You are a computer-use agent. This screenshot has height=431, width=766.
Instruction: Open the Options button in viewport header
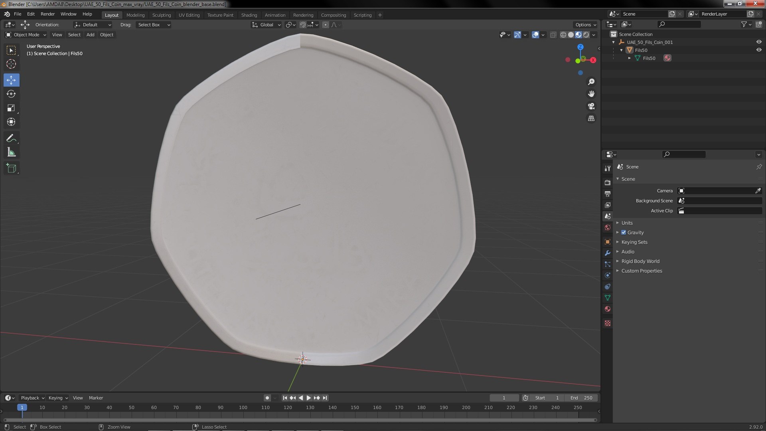point(585,25)
